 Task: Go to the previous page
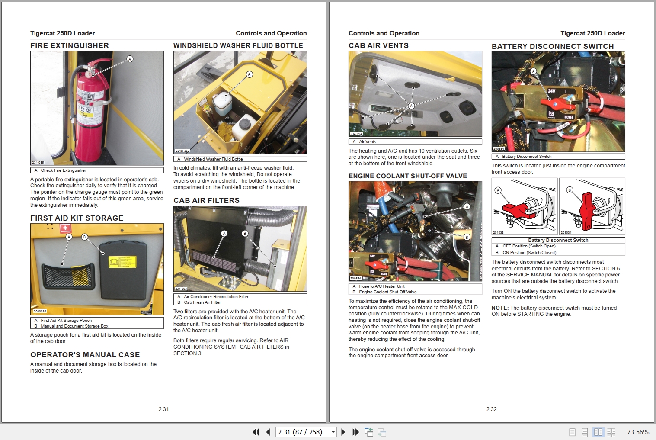coord(267,432)
